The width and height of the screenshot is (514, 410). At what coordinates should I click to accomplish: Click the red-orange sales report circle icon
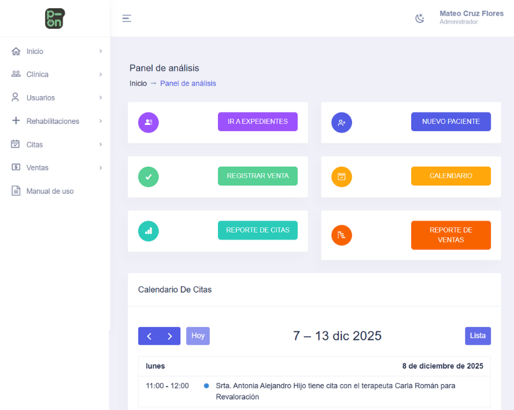pos(341,235)
